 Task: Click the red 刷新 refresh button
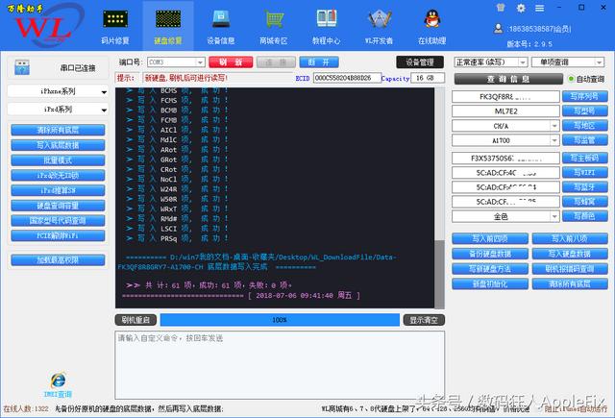tap(231, 61)
